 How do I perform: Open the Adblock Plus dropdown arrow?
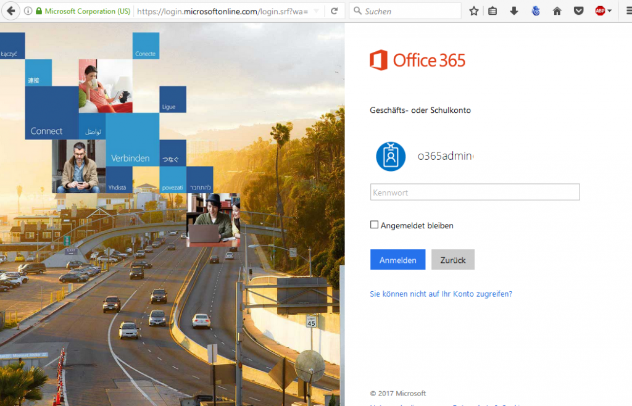(x=610, y=10)
